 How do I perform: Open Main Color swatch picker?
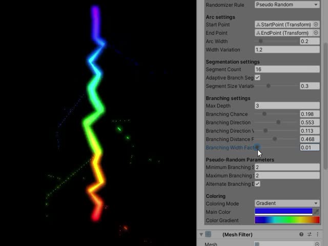tap(283, 212)
